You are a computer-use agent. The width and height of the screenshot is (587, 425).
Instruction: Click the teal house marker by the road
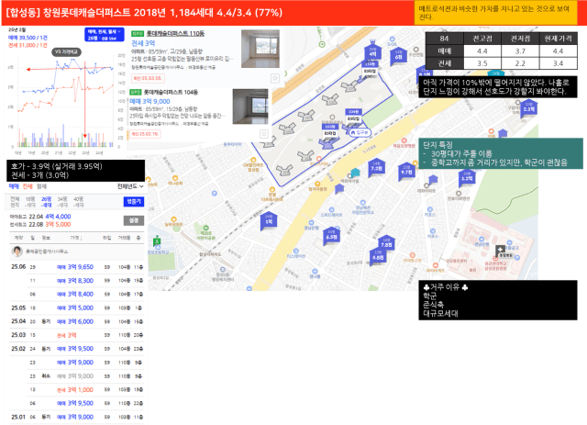coord(355,173)
